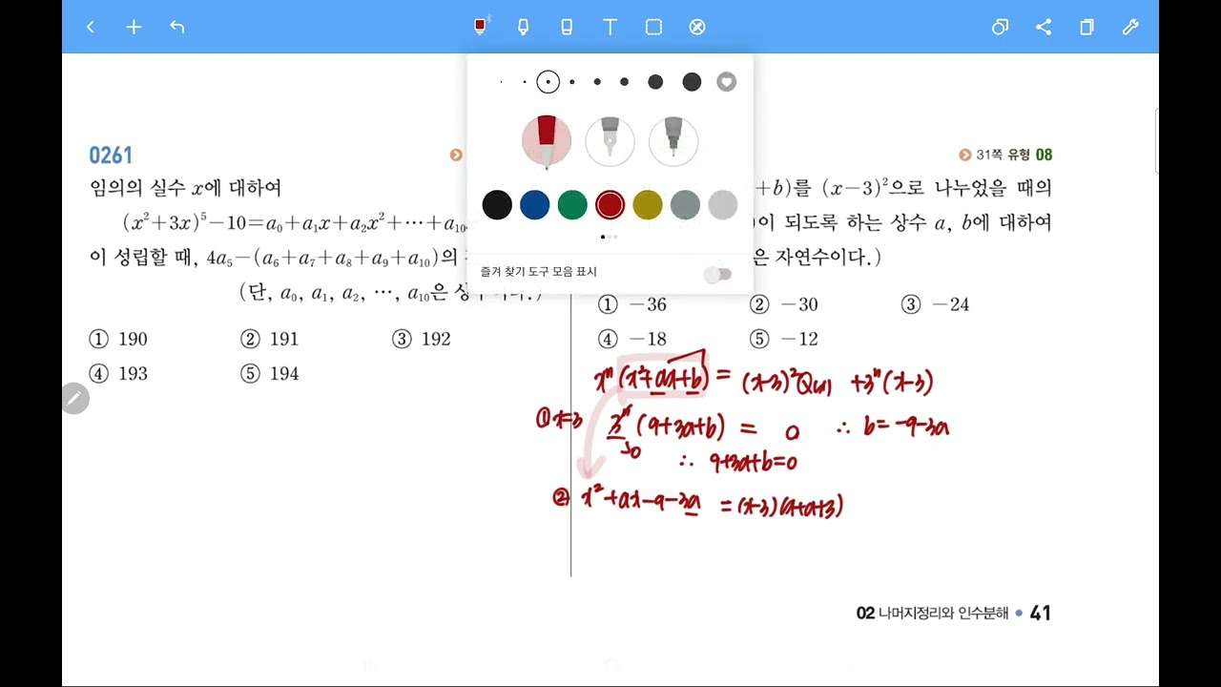Tap the floating pencil edit button
1221x687 pixels.
[75, 399]
